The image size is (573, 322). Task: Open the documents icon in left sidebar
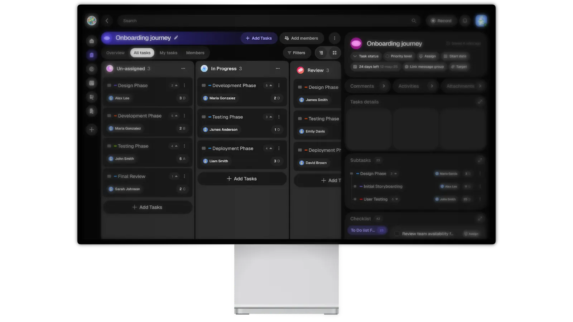tap(92, 111)
